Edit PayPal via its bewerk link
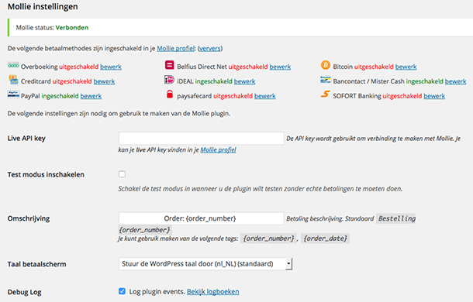 click(91, 96)
